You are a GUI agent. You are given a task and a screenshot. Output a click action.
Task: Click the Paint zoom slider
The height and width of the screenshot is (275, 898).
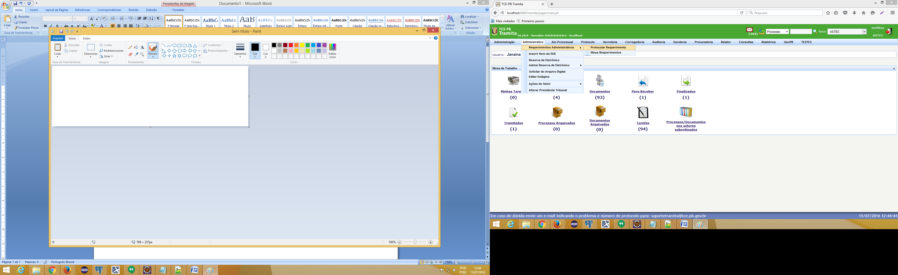[415, 242]
